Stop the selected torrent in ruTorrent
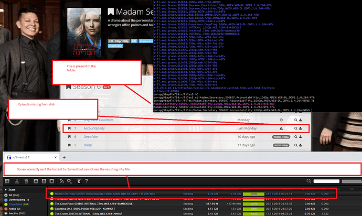 (x=52, y=181)
